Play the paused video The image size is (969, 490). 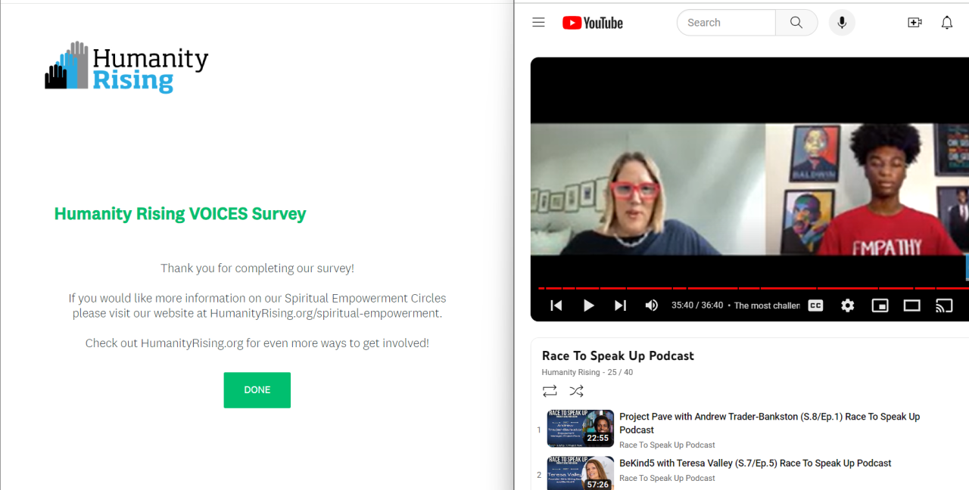(x=588, y=305)
